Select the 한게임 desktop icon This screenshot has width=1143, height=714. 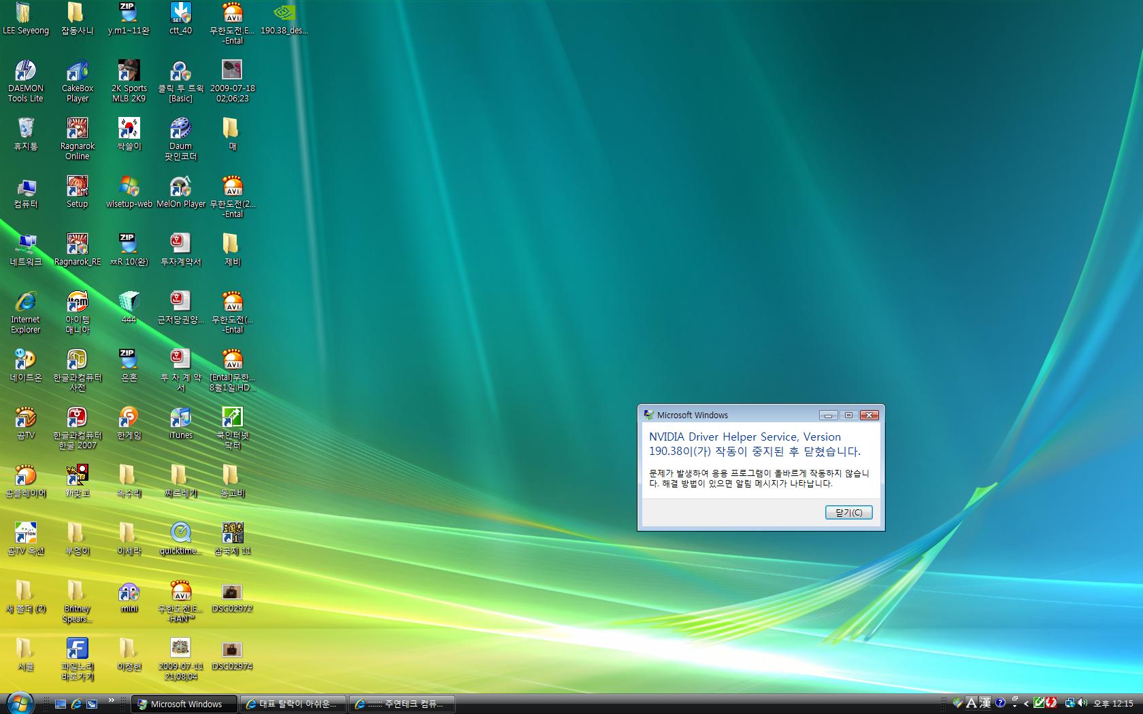click(129, 423)
